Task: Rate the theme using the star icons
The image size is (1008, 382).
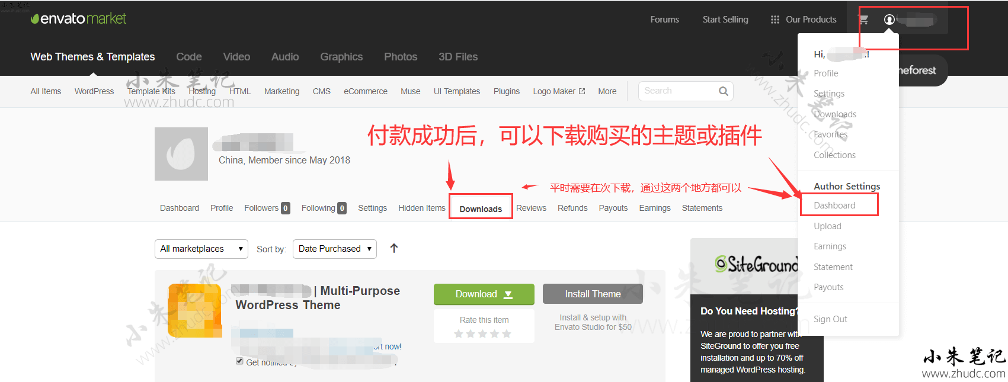Action: 482,334
